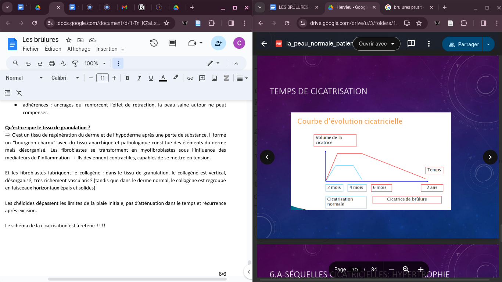502x282 pixels.
Task: Activate paint format tool
Action: 75,64
